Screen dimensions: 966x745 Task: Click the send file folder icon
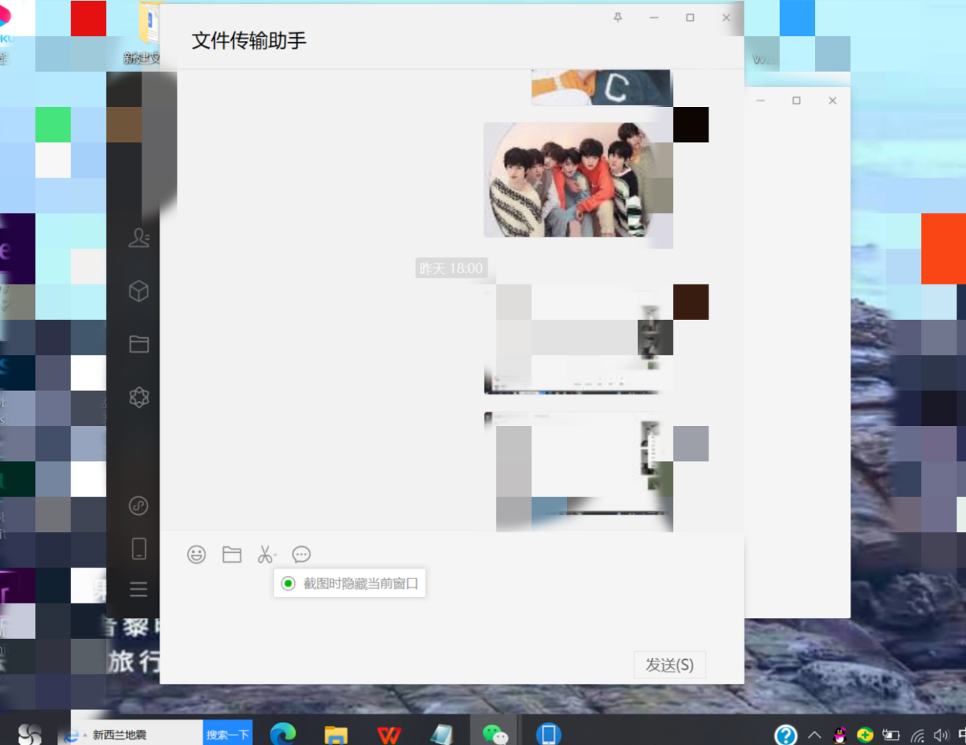pyautogui.click(x=232, y=554)
